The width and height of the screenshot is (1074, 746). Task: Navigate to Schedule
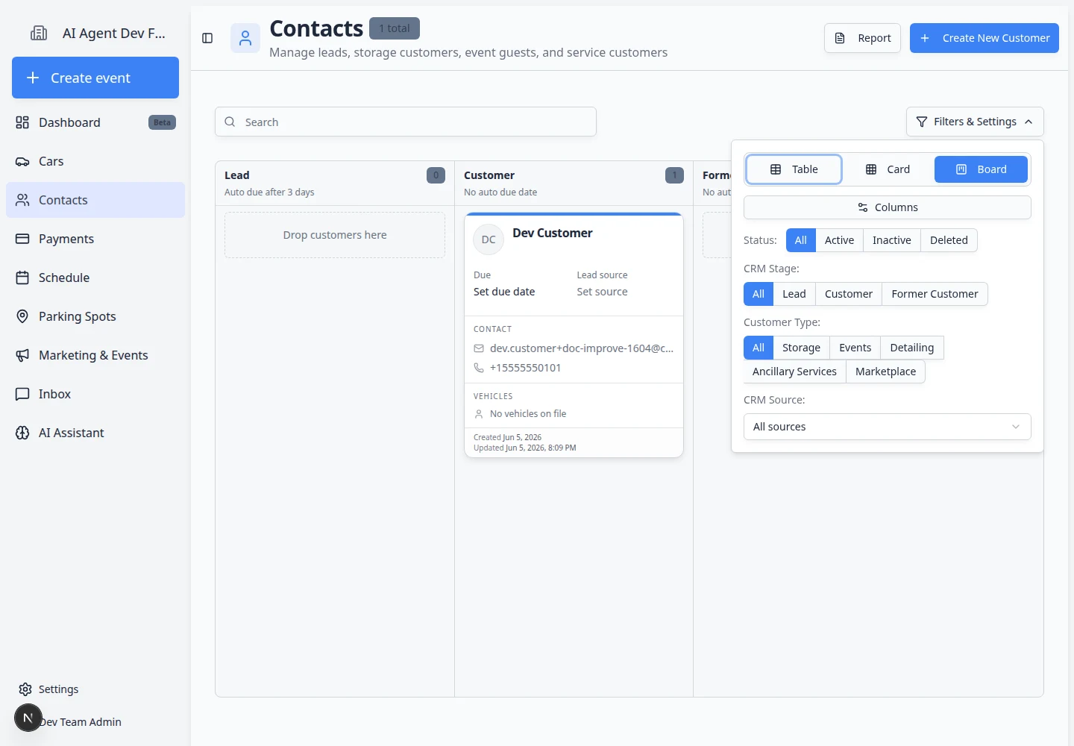click(95, 278)
